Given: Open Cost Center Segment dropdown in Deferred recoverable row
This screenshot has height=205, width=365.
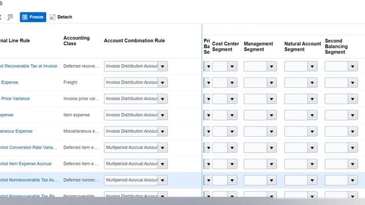Looking at the screenshot, I should 232,66.
